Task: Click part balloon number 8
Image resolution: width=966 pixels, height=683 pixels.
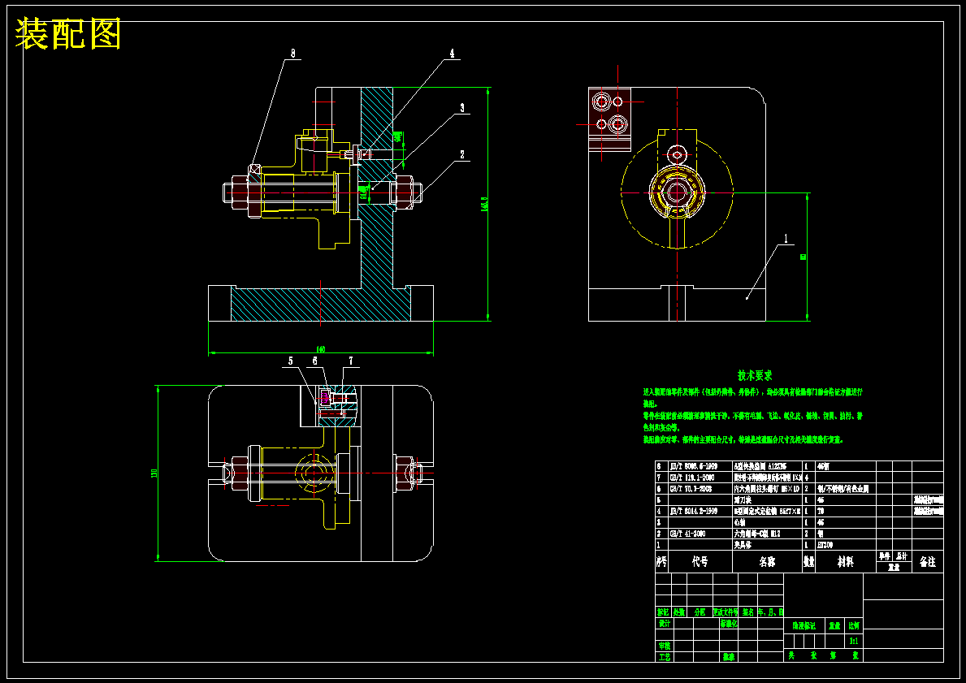Action: coord(292,53)
